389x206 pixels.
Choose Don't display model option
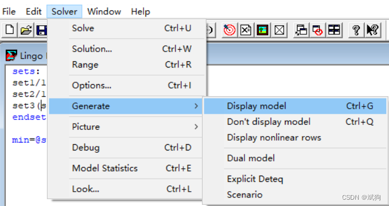click(x=295, y=122)
